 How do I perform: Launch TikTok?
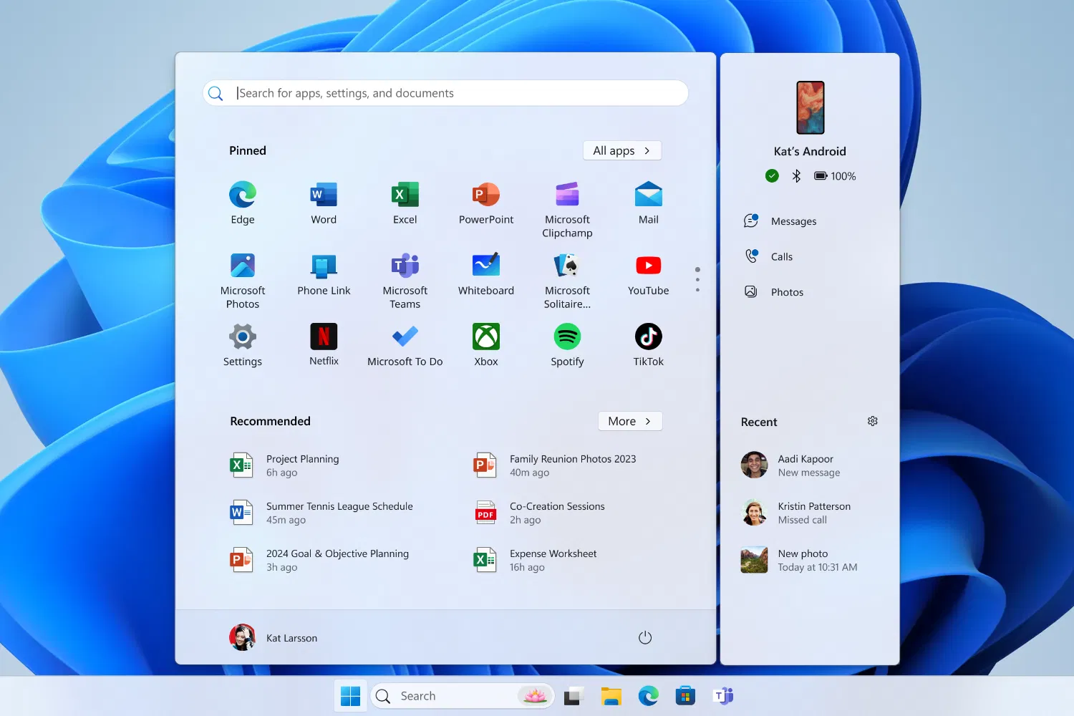[x=649, y=345]
